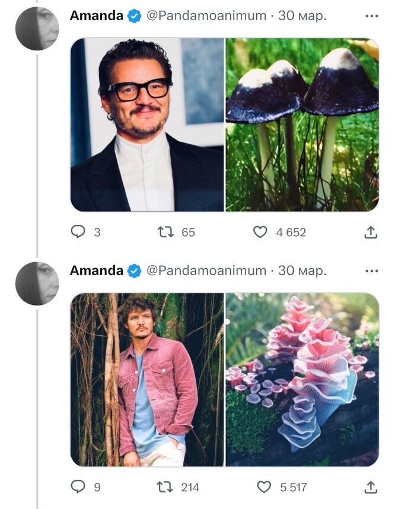Viewport: 395px width, 509px height.
Task: Like the second tweet with 5 517 likes
Action: pyautogui.click(x=263, y=487)
